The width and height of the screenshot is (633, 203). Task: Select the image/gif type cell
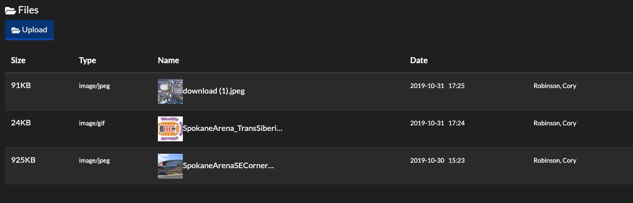(92, 123)
